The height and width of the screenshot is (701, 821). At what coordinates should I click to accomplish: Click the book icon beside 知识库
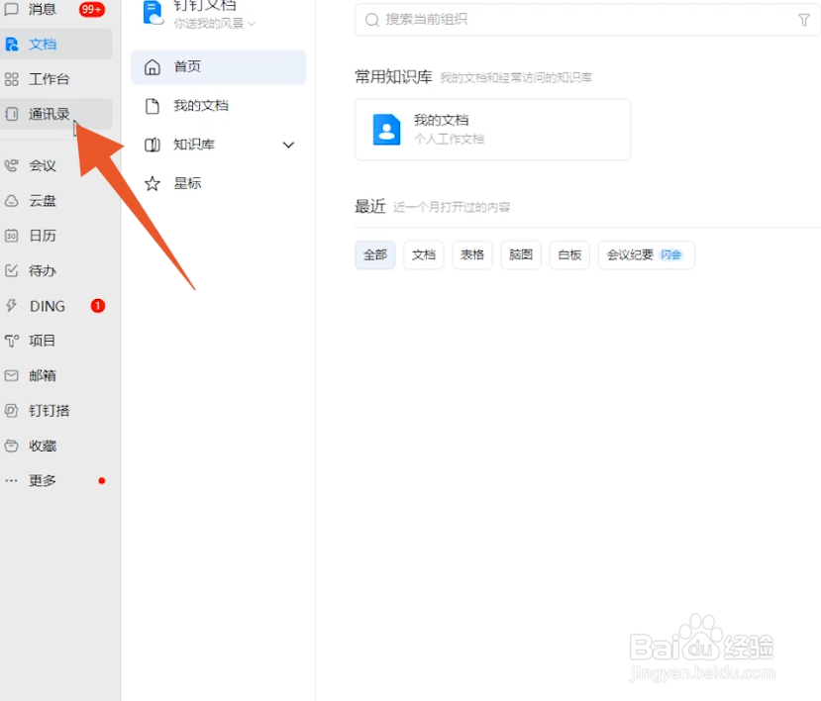click(153, 145)
